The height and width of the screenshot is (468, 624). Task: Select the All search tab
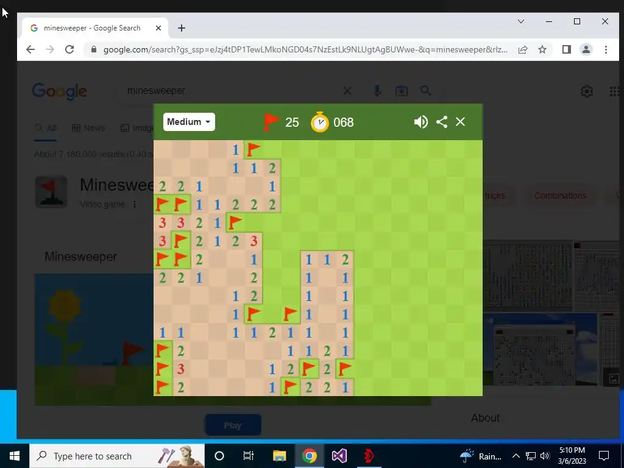45,128
